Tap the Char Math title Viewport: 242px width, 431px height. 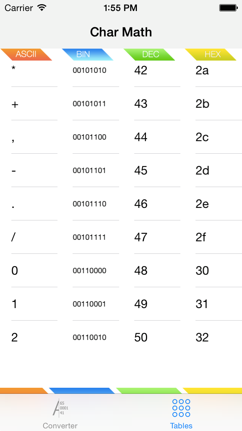[121, 32]
